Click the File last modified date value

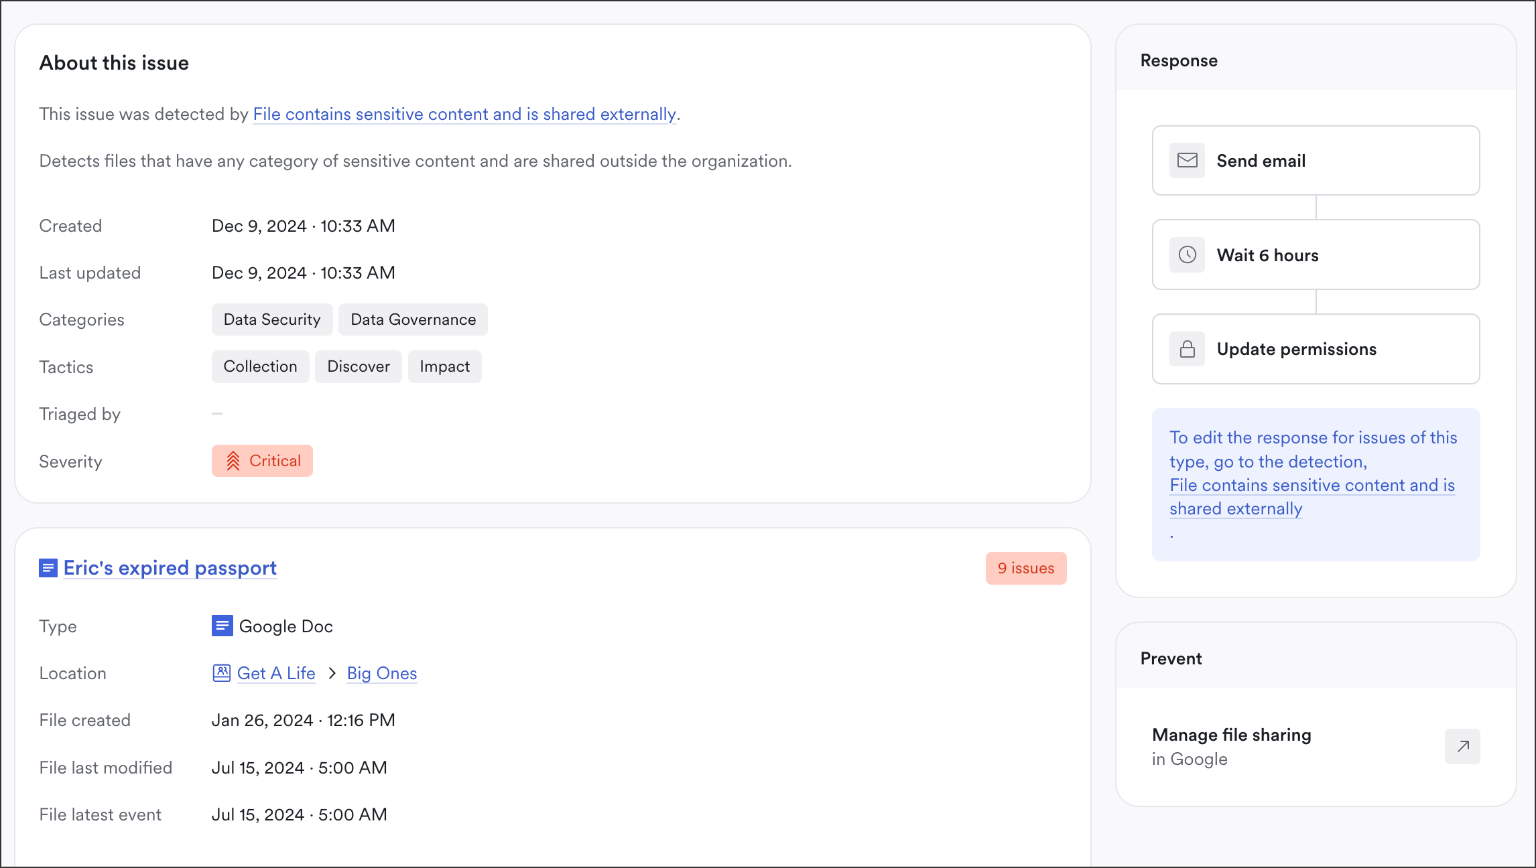pyautogui.click(x=300, y=768)
